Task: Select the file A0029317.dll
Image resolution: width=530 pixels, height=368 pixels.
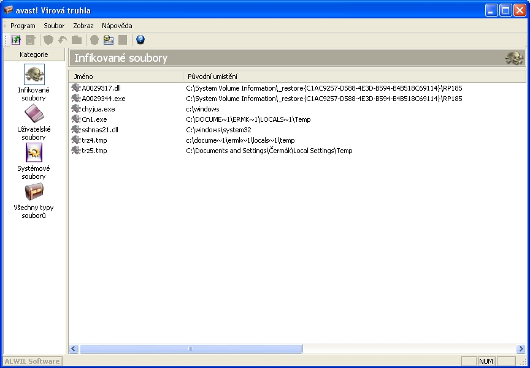Action: pyautogui.click(x=101, y=88)
